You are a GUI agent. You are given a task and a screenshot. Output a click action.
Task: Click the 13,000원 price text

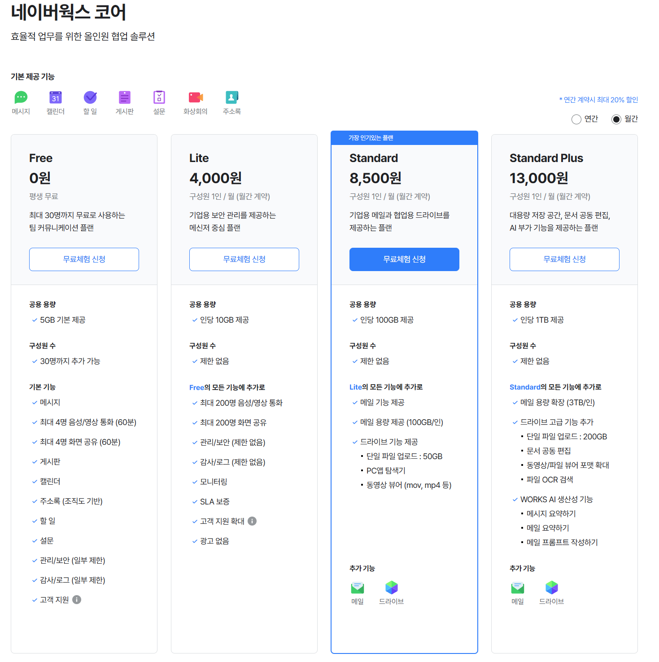(x=539, y=178)
